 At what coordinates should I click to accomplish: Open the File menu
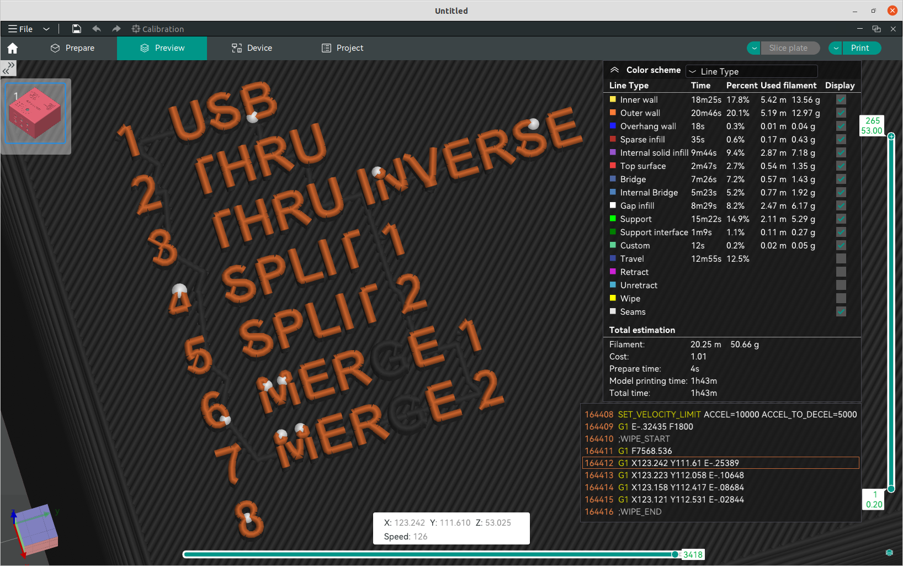pyautogui.click(x=20, y=29)
